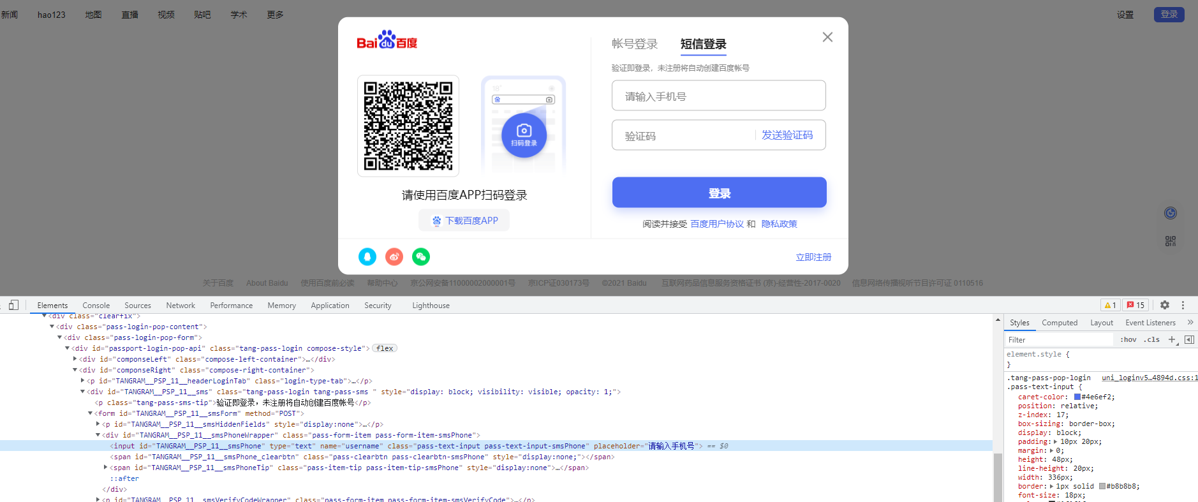Viewport: 1198px width, 502px height.
Task: Open the Event Listeners pane tab
Action: 1150,323
